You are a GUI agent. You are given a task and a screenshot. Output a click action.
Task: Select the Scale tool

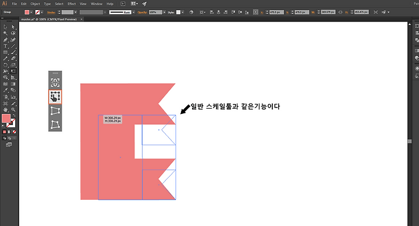pos(13,65)
